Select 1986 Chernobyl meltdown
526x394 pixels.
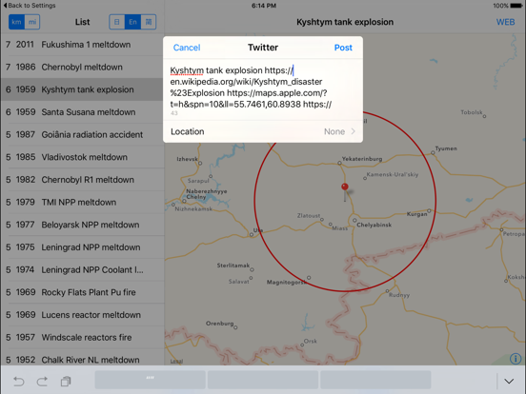[x=82, y=67]
